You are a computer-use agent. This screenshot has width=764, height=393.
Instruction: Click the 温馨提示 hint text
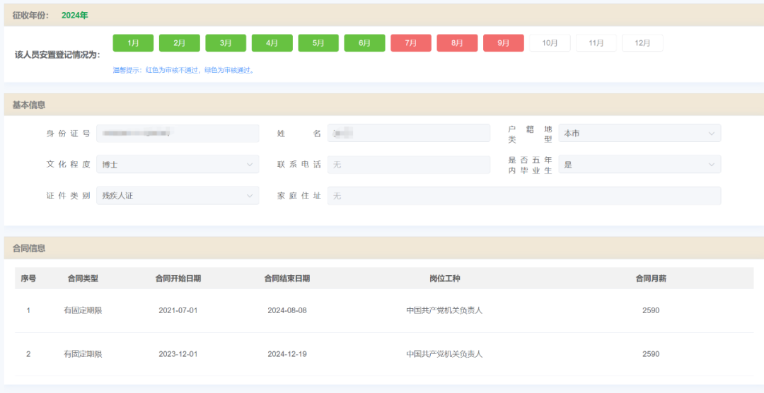pyautogui.click(x=183, y=70)
